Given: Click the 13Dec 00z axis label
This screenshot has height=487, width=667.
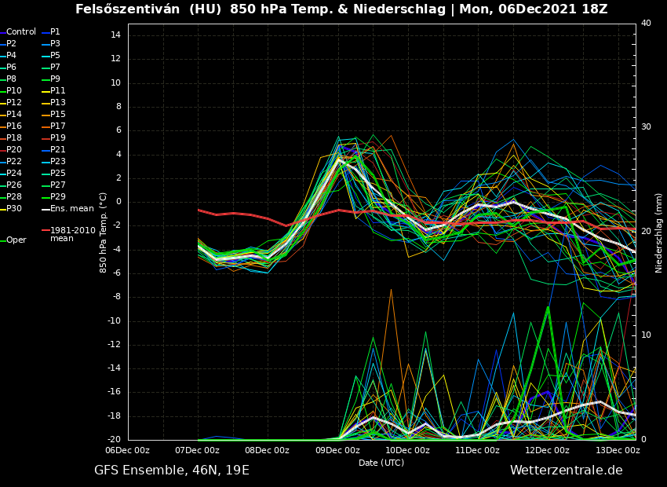Looking at the screenshot, I should [x=617, y=450].
